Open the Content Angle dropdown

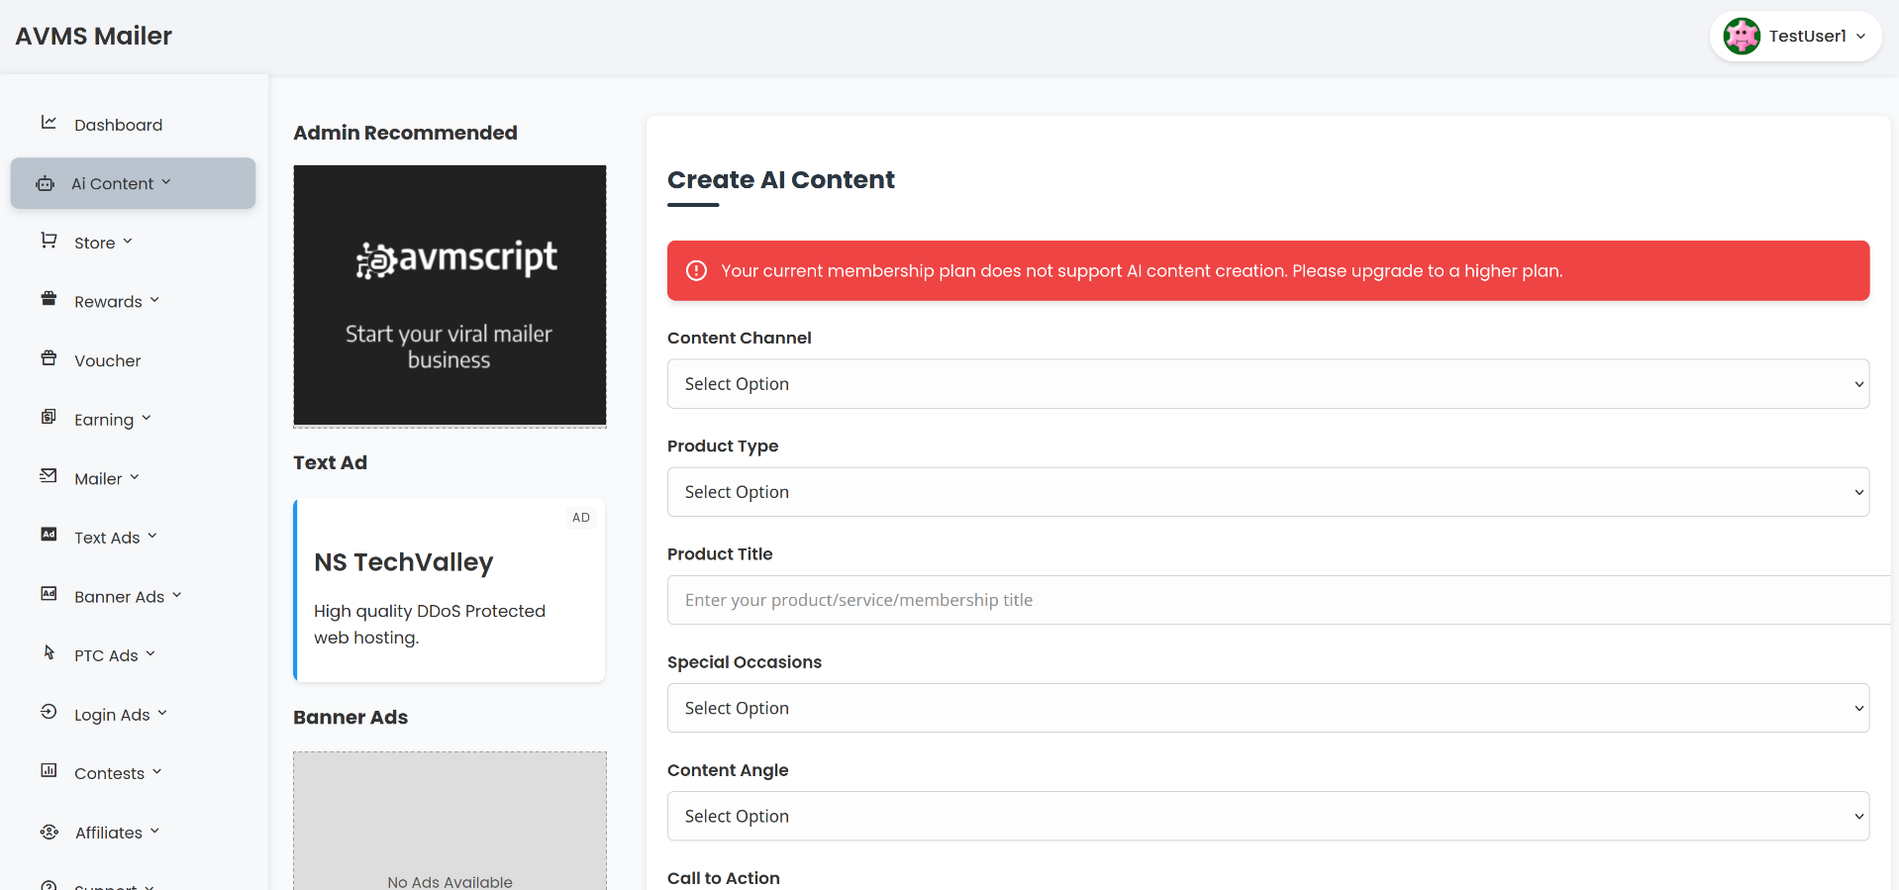1267,816
